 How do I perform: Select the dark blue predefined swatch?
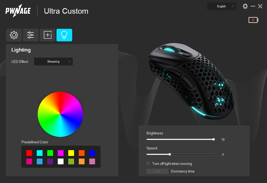92,153
